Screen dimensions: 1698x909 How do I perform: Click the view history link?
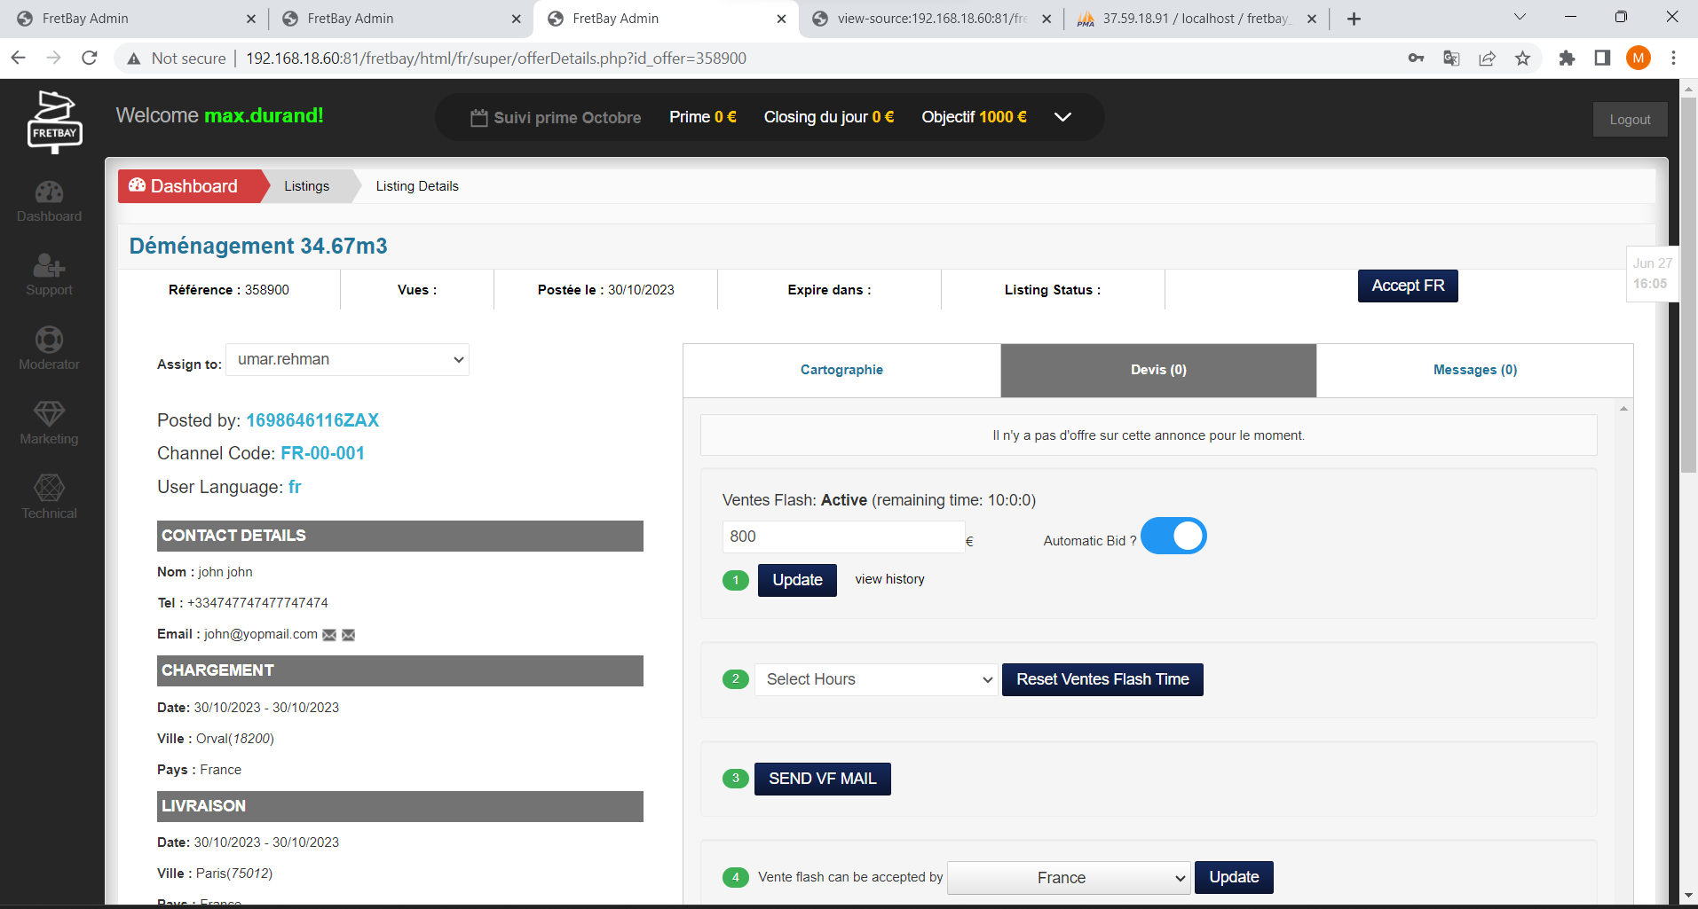tap(889, 580)
